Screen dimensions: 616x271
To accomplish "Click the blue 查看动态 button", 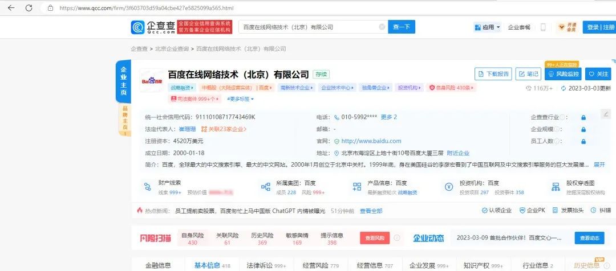I will coord(589,238).
